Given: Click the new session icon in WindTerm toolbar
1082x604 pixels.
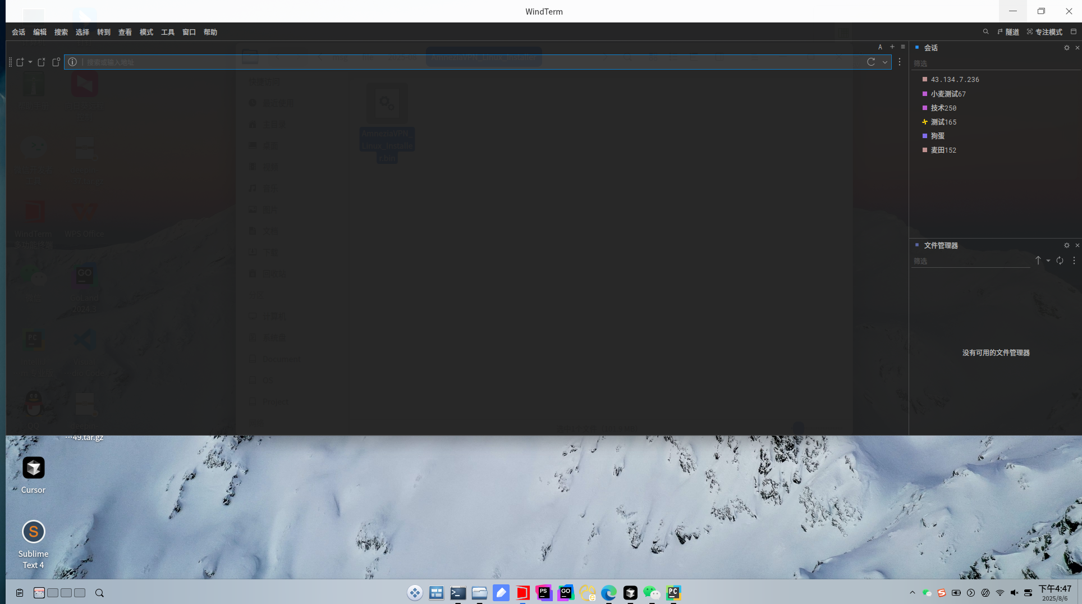Looking at the screenshot, I should 20,62.
